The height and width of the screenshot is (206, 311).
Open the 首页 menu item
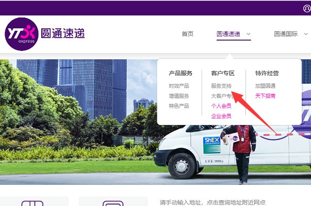(x=188, y=34)
